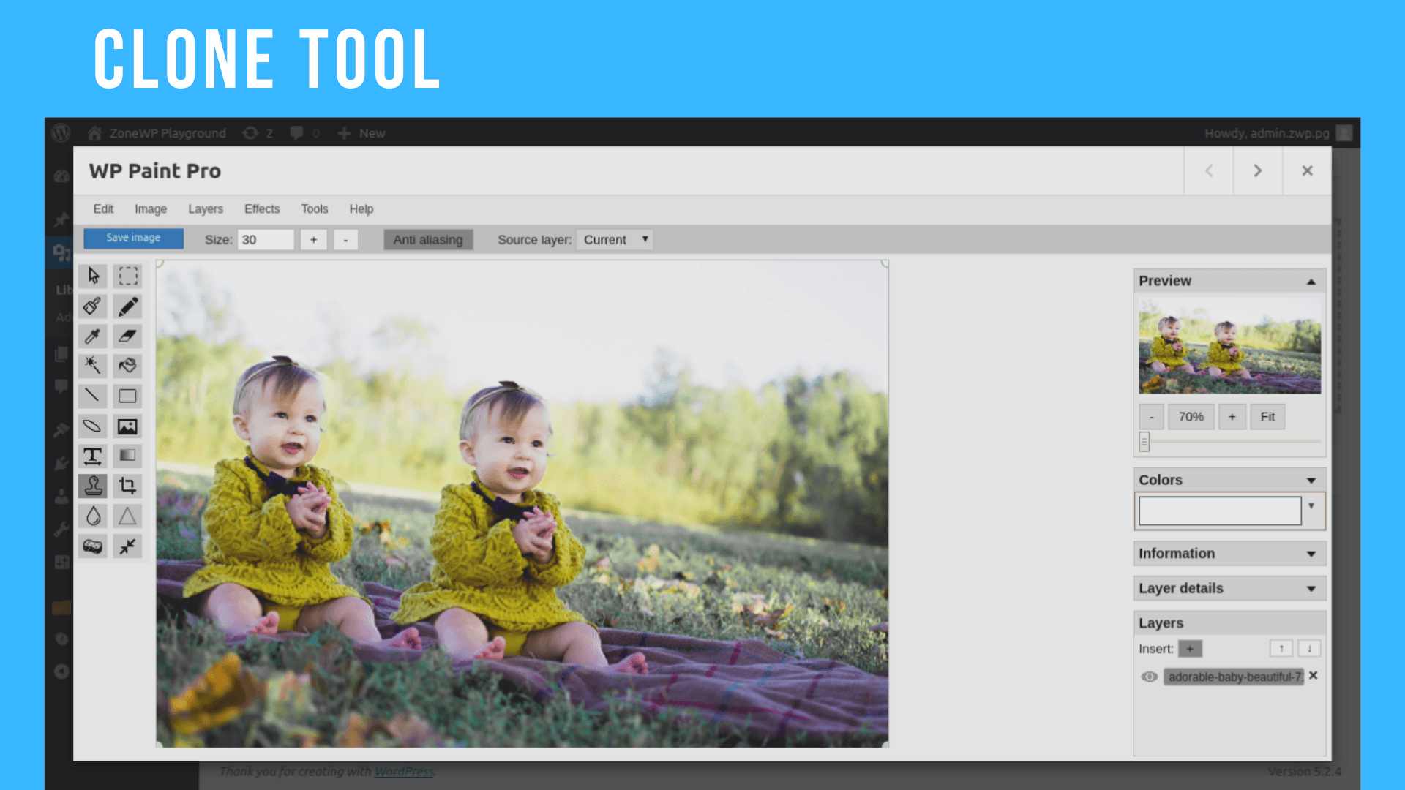This screenshot has height=790, width=1405.
Task: Choose the Crop tool
Action: click(x=127, y=486)
